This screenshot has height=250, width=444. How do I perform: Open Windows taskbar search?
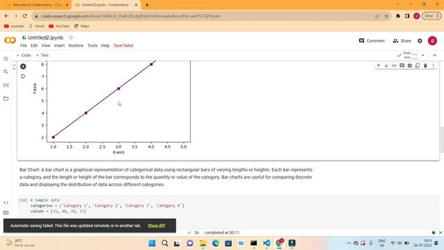(165, 243)
